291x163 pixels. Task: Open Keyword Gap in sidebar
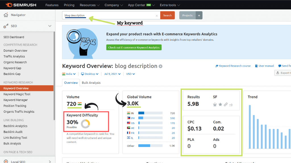click(12, 68)
